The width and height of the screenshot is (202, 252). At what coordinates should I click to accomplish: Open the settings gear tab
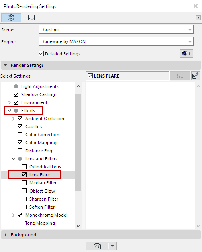tap(11, 18)
